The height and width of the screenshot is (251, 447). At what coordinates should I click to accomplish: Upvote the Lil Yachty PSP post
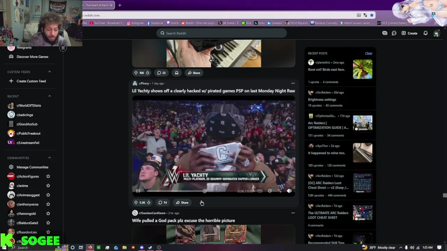[x=136, y=203]
